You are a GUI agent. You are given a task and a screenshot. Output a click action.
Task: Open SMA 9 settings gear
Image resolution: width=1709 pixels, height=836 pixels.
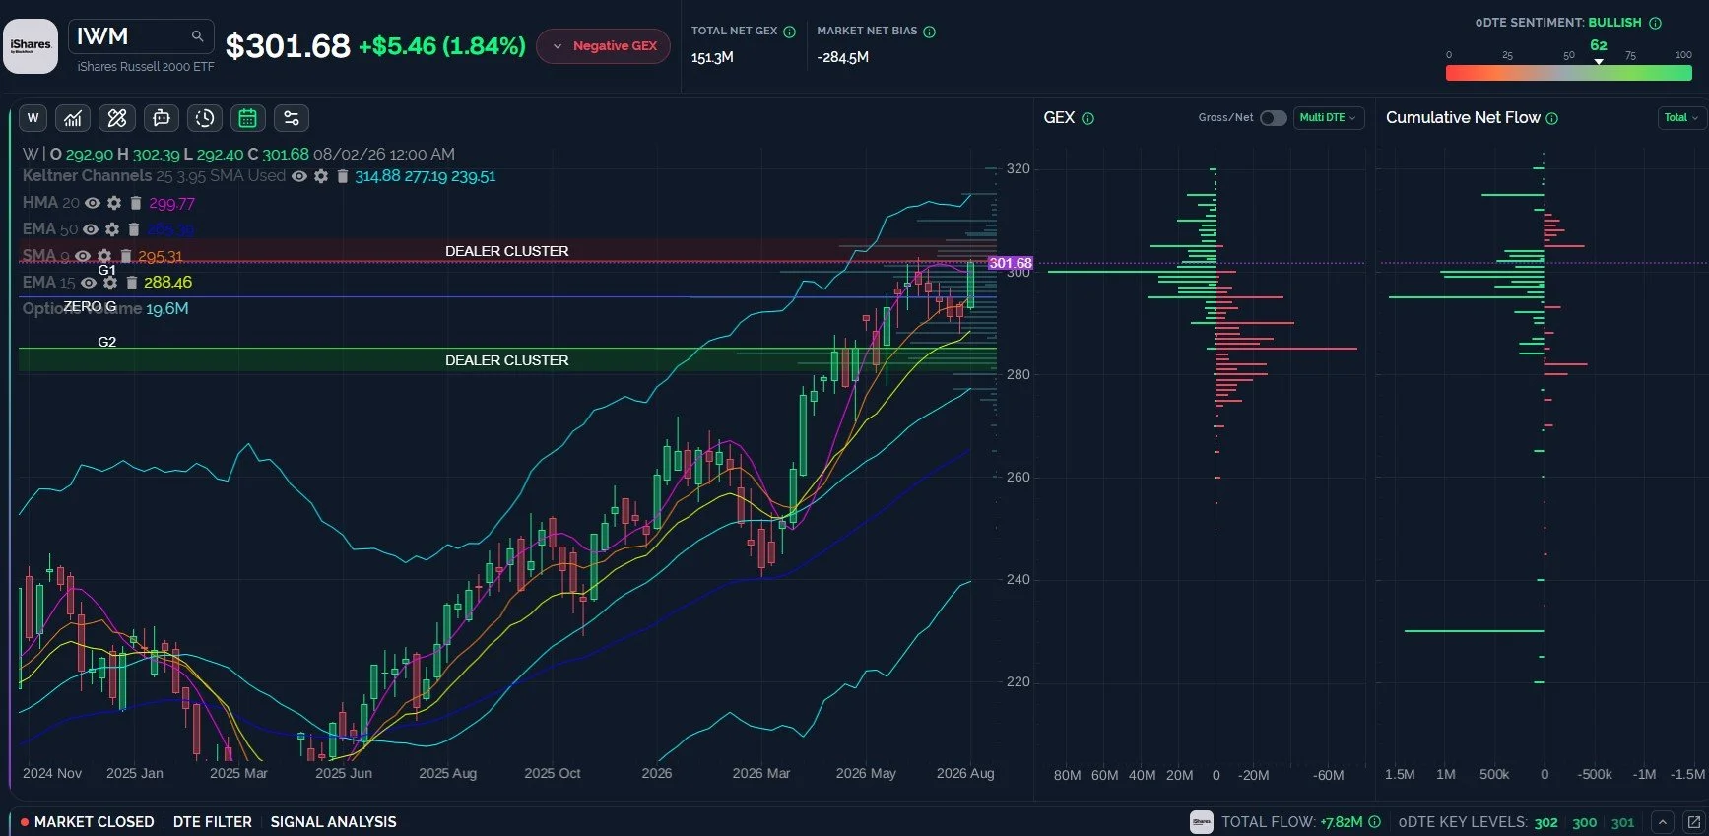(x=104, y=256)
